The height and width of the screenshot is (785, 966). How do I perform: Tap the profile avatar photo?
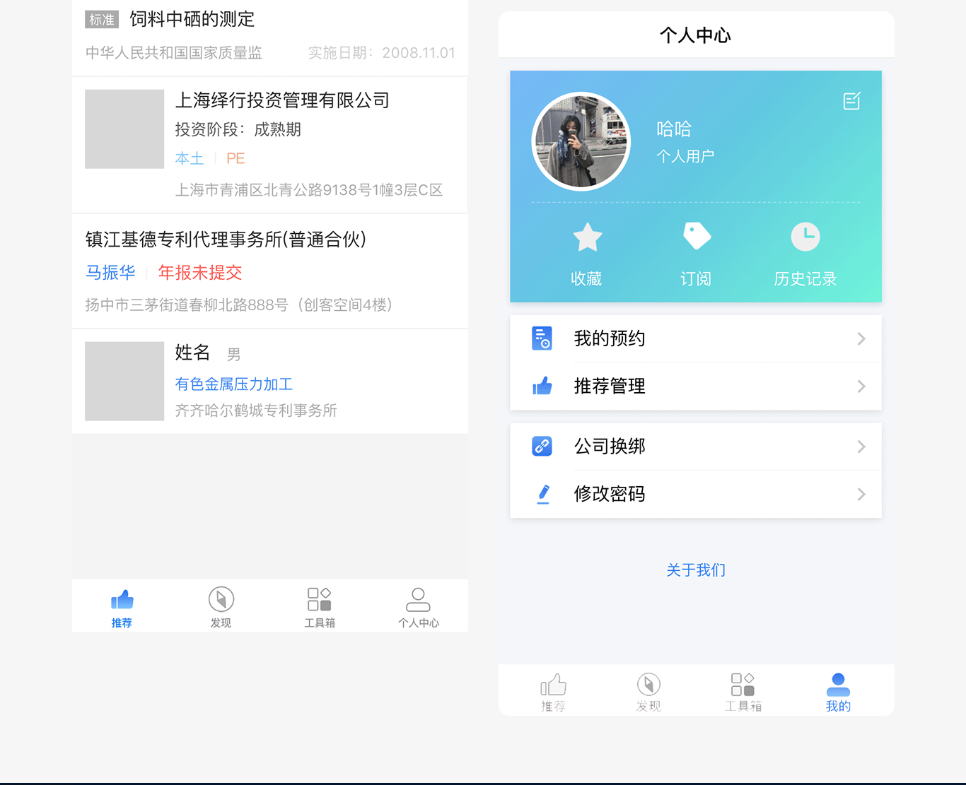click(x=581, y=141)
